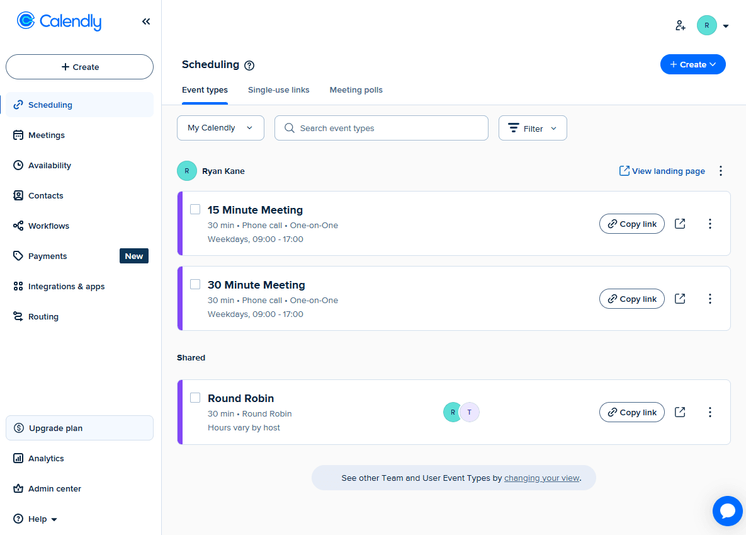Open the R account avatar menu

tap(706, 26)
